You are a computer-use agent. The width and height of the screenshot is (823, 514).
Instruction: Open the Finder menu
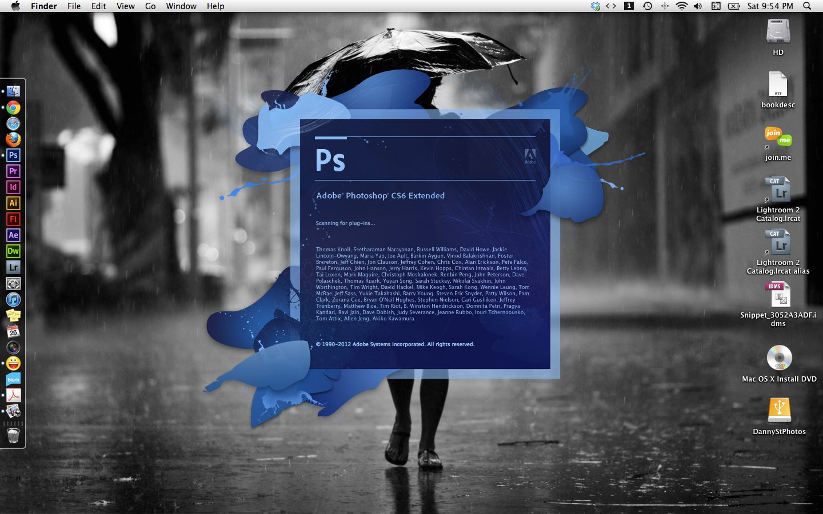(44, 6)
